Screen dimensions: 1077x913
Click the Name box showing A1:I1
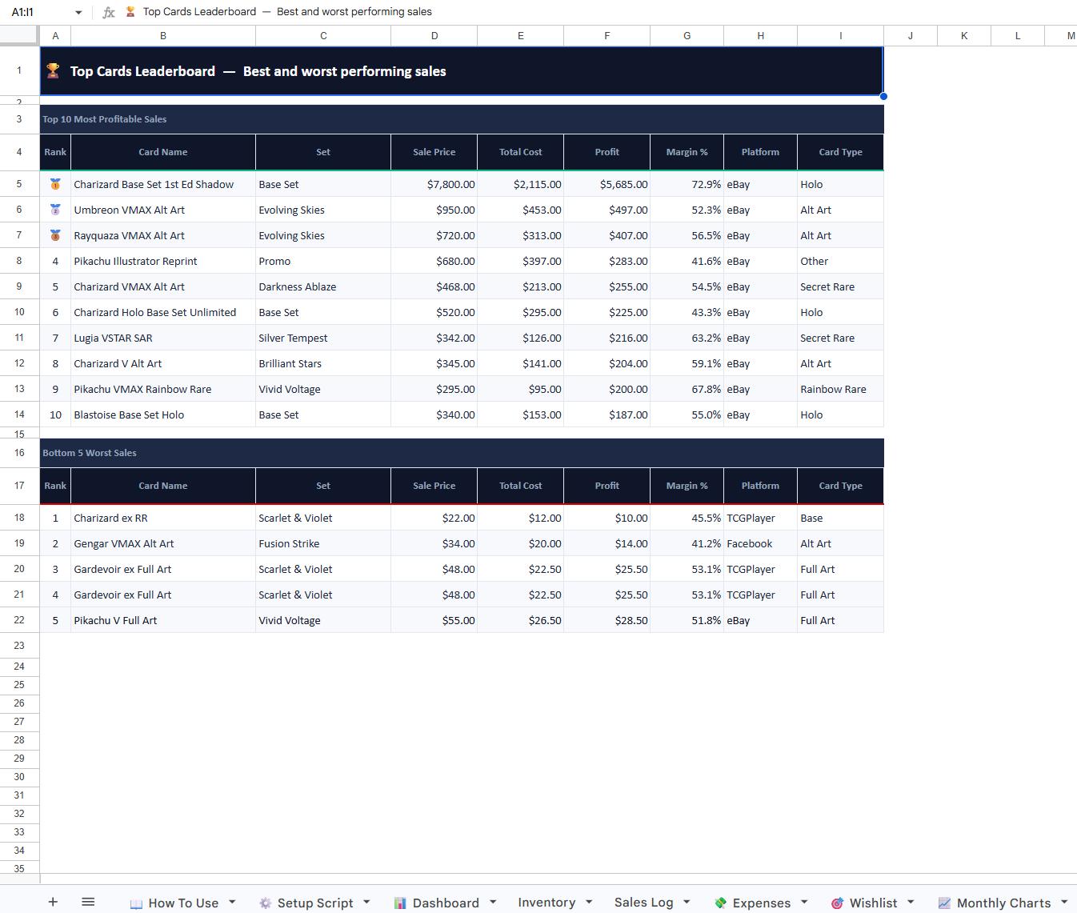point(38,12)
